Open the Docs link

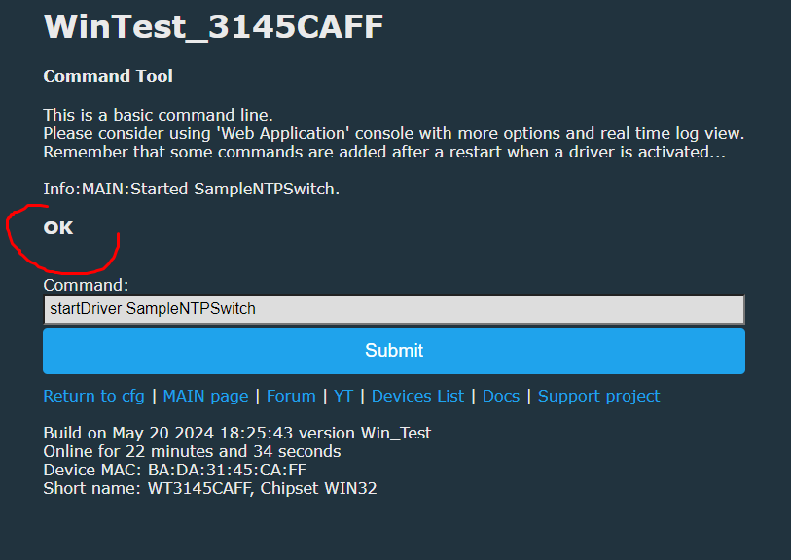pos(501,397)
